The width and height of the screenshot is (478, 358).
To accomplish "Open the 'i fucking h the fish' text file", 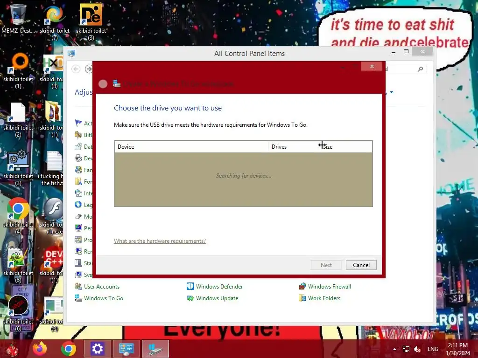I will [51, 168].
